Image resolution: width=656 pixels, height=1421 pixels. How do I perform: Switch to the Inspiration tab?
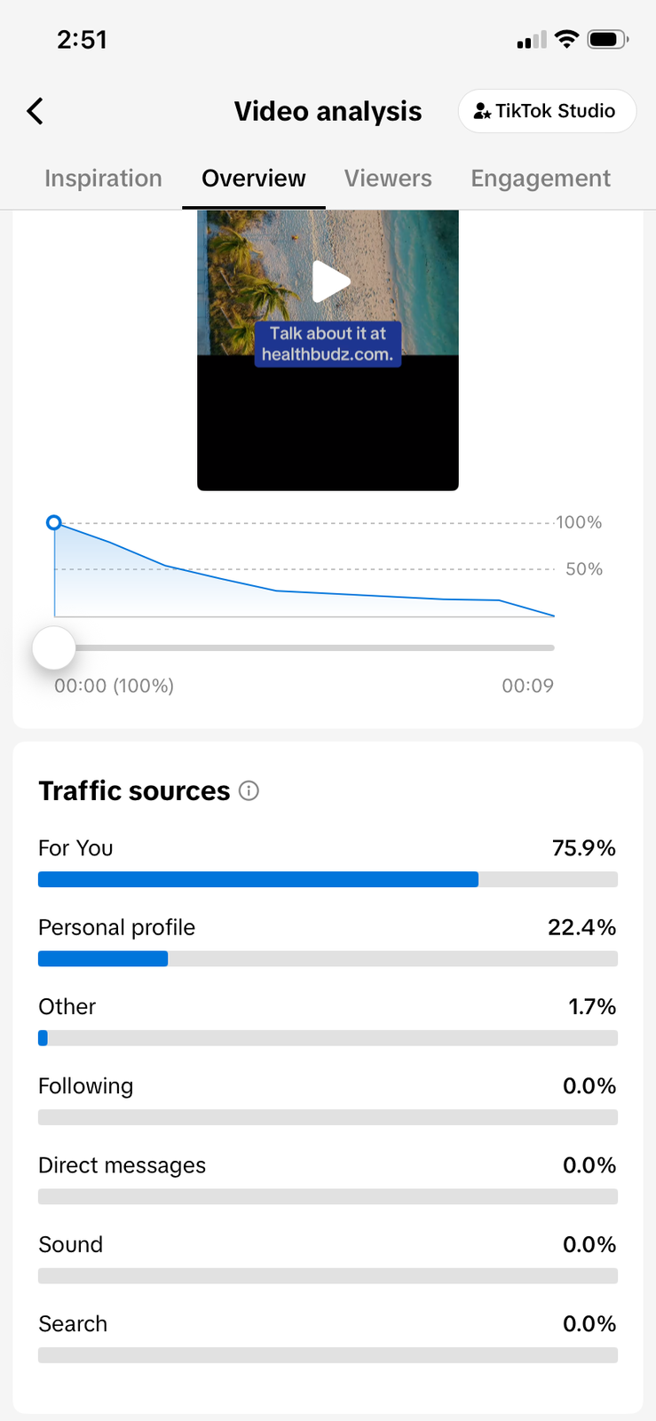tap(103, 179)
